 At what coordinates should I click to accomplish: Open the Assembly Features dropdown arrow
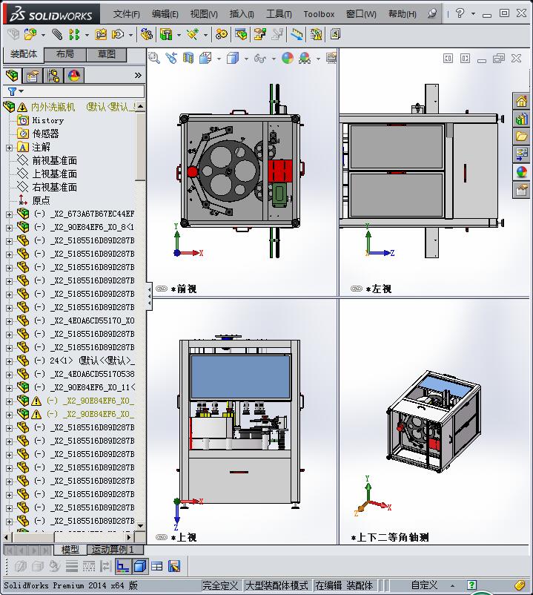coord(179,36)
